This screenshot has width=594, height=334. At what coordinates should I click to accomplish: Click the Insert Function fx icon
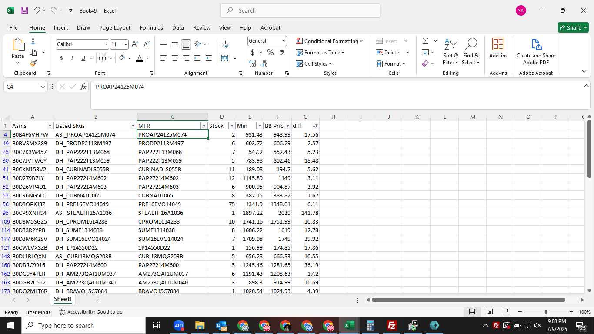[83, 87]
